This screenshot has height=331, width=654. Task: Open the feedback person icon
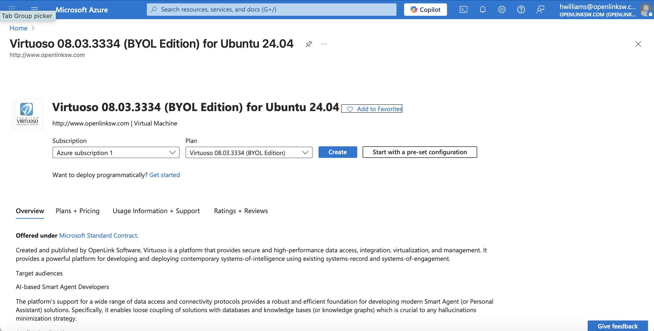540,10
